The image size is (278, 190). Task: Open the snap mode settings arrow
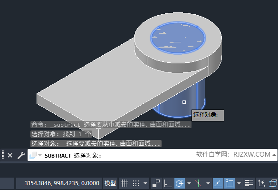pyautogui.click(x=145, y=183)
